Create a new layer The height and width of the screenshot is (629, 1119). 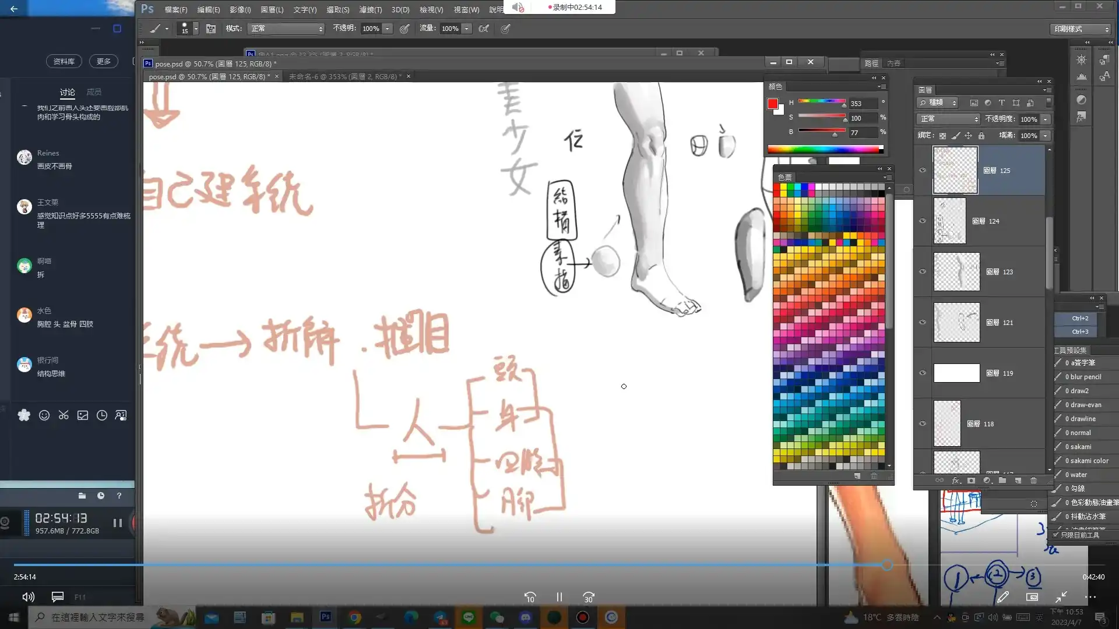tap(1018, 480)
